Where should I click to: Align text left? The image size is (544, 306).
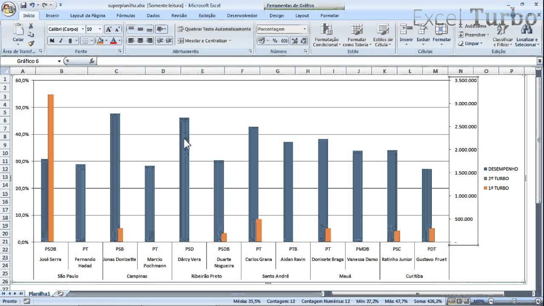click(131, 41)
